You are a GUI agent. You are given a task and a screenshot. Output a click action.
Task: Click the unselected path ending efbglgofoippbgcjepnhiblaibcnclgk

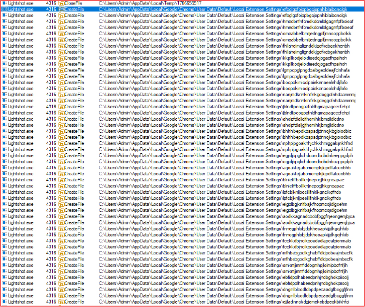point(223,16)
